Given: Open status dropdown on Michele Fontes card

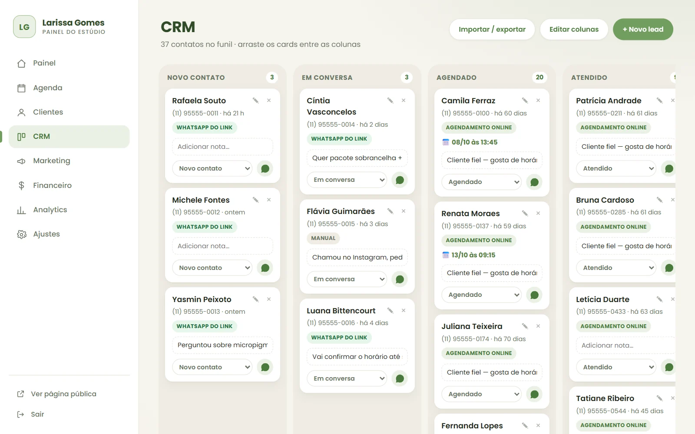Looking at the screenshot, I should point(212,268).
